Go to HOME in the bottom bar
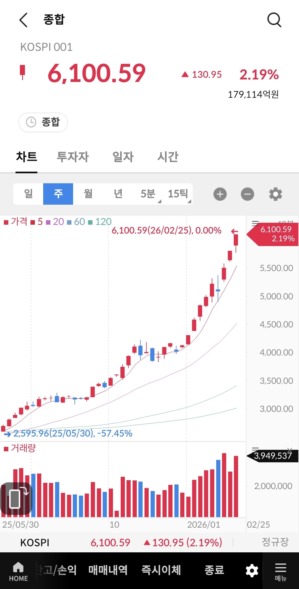This screenshot has width=299, height=589. point(18,572)
